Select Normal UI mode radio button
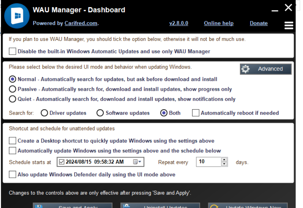 tap(12, 79)
